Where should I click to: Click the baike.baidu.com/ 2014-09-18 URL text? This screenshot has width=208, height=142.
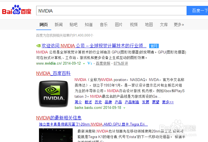click(x=98, y=107)
